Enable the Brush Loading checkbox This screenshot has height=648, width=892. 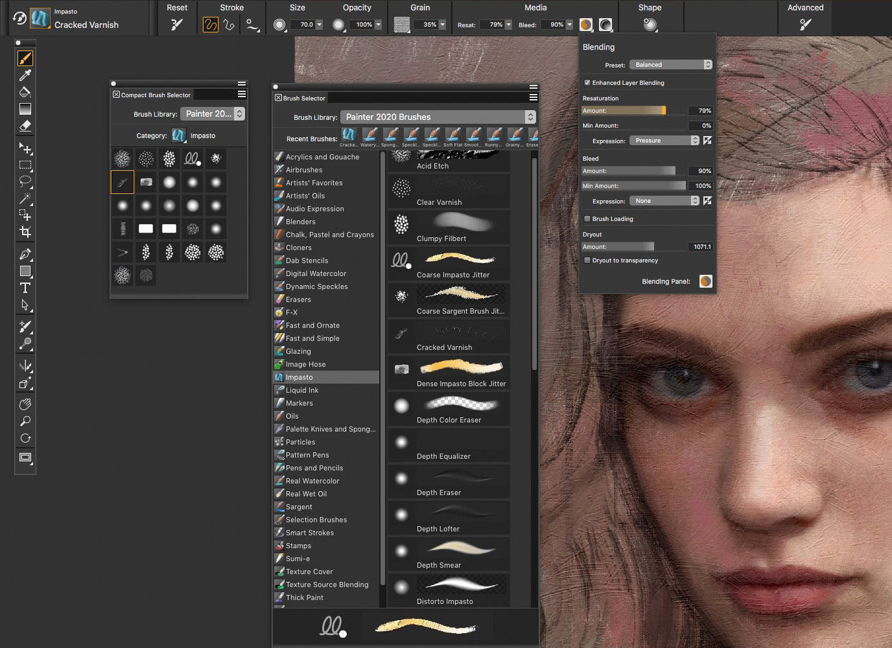tap(587, 219)
